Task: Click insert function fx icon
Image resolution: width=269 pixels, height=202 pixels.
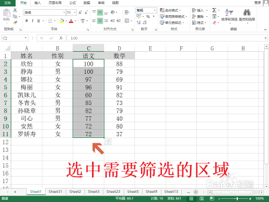Action: [x=61, y=38]
